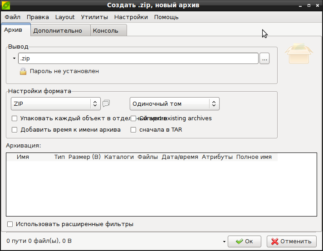Open dropdown arrow beside Ok button

[224, 241]
